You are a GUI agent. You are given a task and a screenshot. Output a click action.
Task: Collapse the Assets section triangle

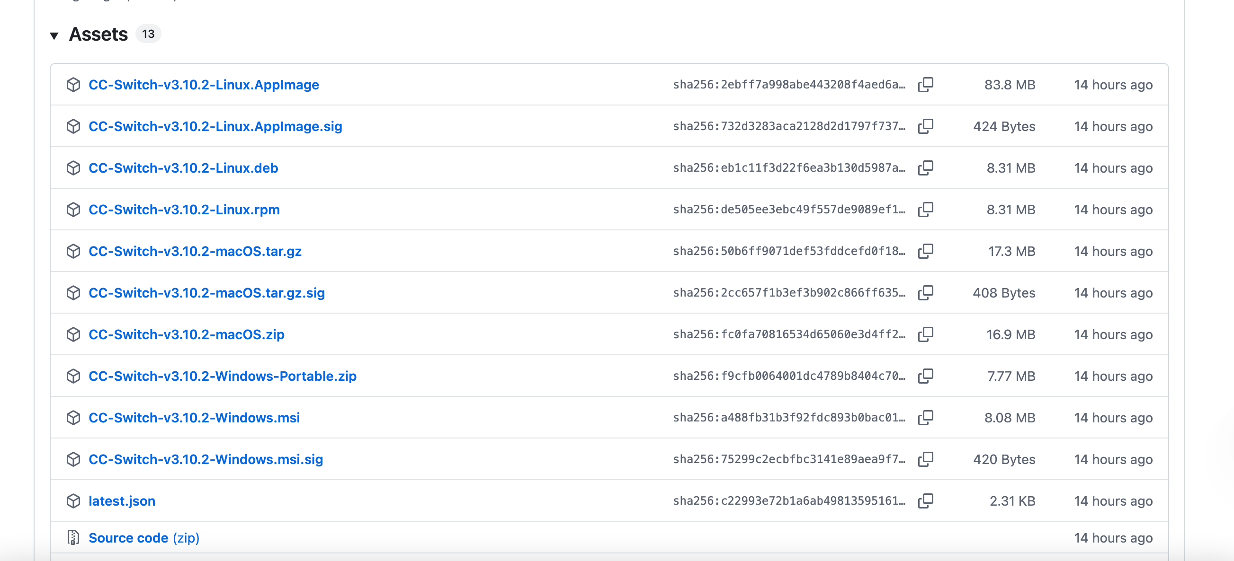click(x=54, y=35)
